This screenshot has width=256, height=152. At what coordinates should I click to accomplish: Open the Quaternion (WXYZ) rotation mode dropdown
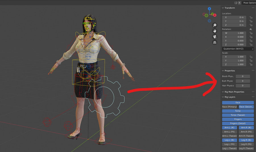click(238, 49)
